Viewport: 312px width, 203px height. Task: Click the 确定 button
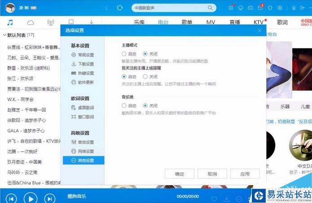(x=180, y=174)
